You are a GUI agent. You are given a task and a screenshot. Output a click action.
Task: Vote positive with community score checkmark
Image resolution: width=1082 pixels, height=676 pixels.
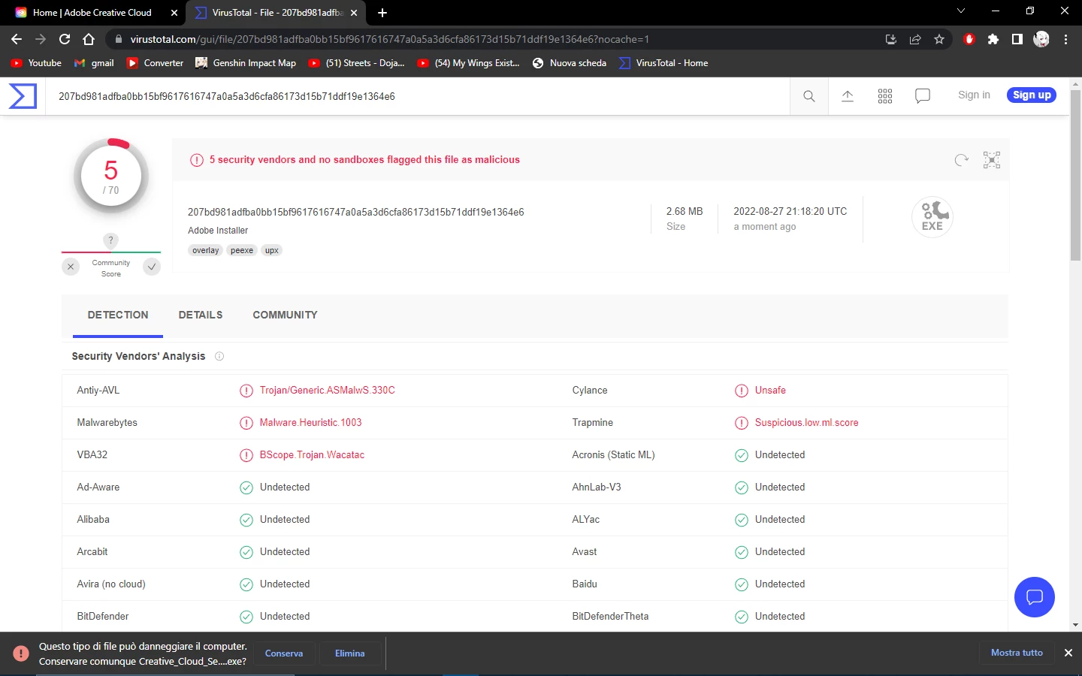[152, 267]
